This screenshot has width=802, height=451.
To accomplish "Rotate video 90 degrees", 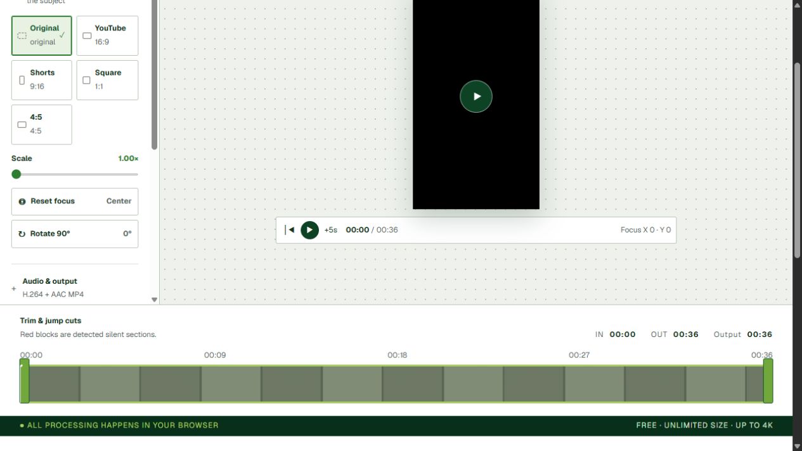I will (75, 234).
